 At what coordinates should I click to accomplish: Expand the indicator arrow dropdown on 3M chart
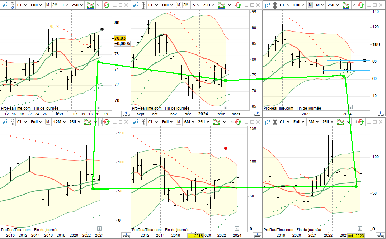[349, 122]
